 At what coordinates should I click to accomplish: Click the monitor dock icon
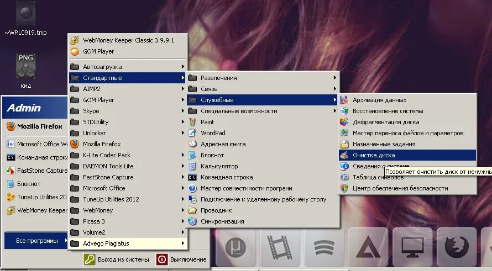tap(412, 247)
